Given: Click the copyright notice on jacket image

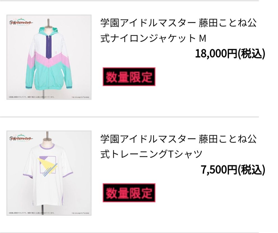Looking at the screenshot, I should 80,97.
